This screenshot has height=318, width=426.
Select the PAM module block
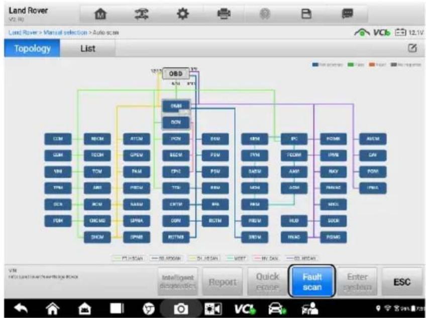coord(136,172)
